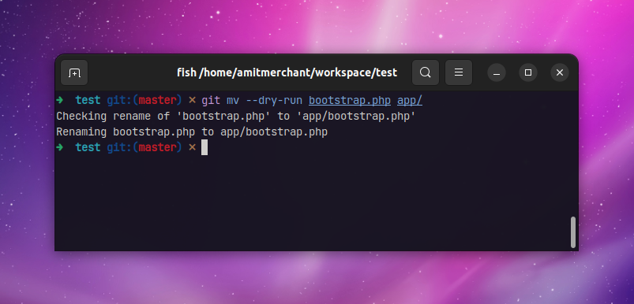The image size is (634, 304).
Task: Click the underlined 'app/' argument
Action: pos(410,100)
